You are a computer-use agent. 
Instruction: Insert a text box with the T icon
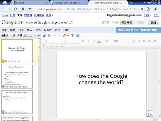[72, 35]
